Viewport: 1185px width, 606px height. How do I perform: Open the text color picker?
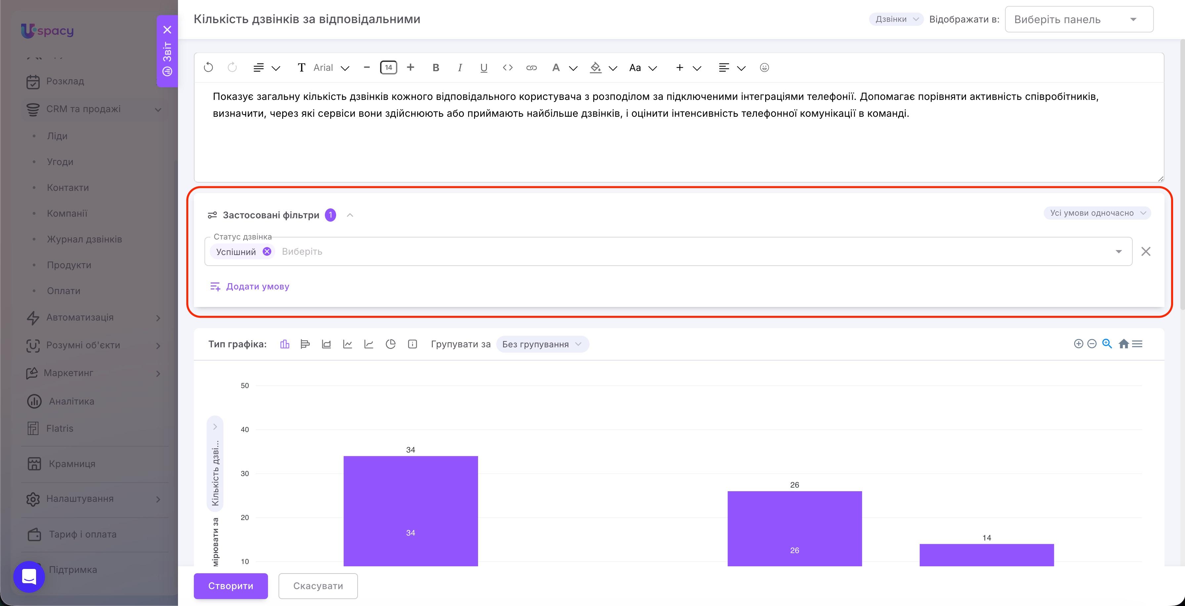click(x=564, y=67)
